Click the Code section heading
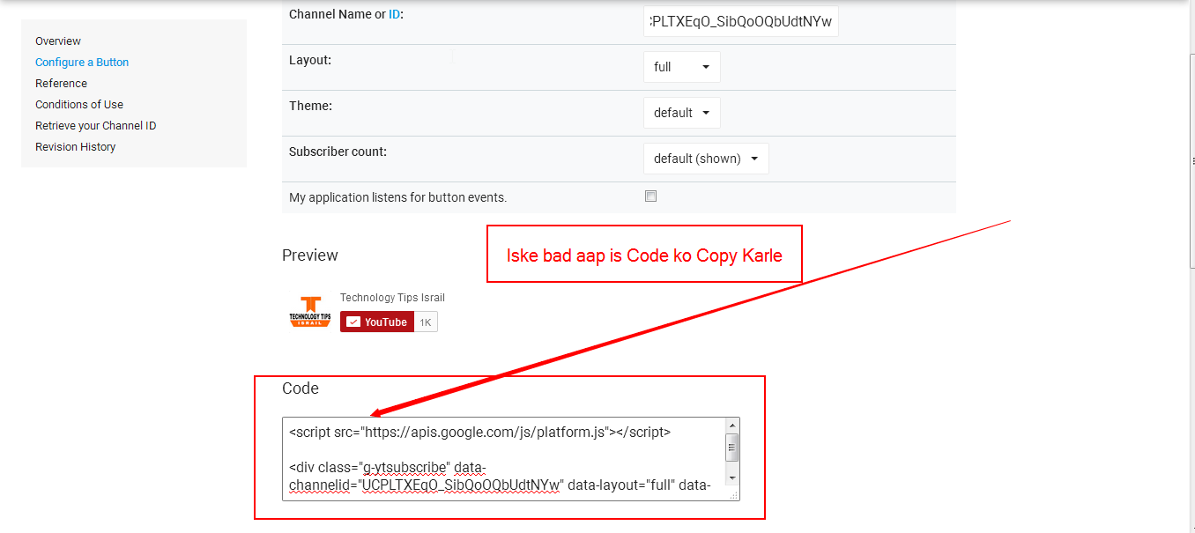 301,389
